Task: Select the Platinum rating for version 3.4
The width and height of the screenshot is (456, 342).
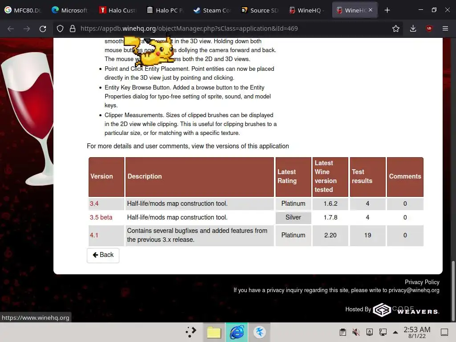Action: tap(293, 204)
